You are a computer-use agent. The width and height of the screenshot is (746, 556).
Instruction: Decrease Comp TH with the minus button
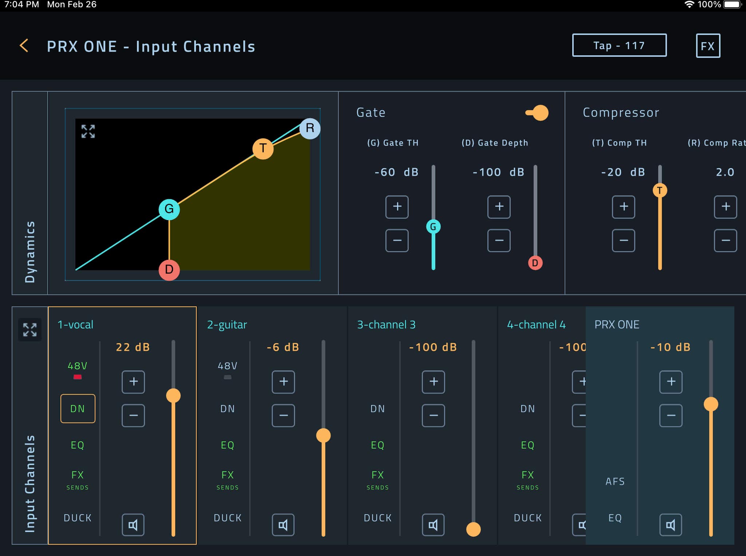(623, 240)
